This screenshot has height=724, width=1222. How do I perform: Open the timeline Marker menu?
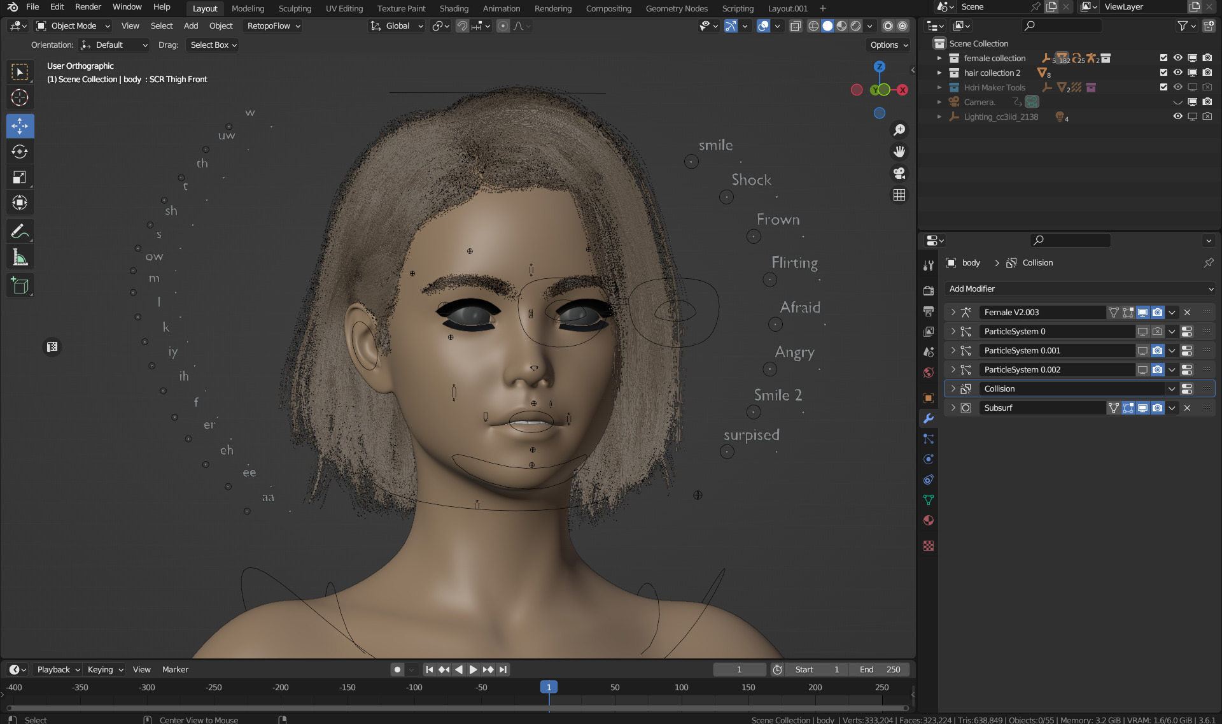pos(175,670)
